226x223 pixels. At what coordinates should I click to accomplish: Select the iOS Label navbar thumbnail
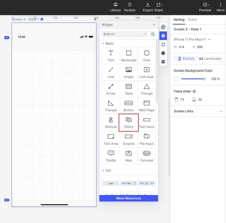point(111,183)
